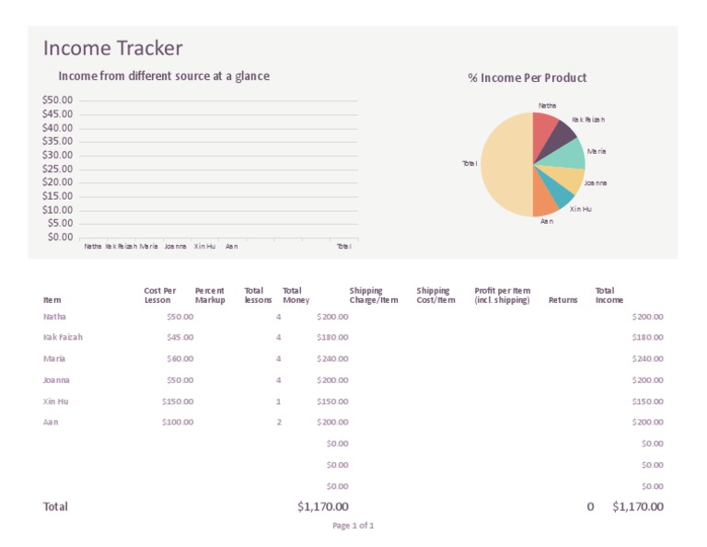Image resolution: width=707 pixels, height=547 pixels.
Task: Select the '% Income Per Product' pie chart title
Action: (x=527, y=78)
